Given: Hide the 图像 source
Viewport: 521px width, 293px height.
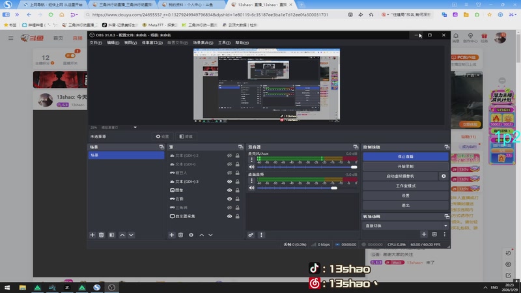Looking at the screenshot, I should coord(230,190).
